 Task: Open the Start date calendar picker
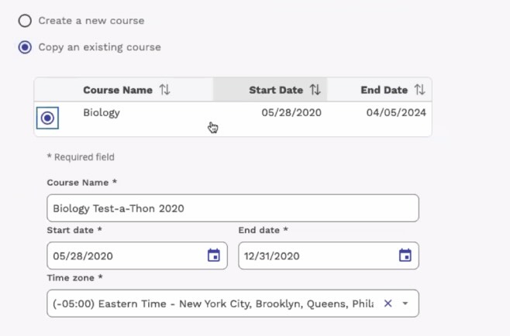point(214,255)
